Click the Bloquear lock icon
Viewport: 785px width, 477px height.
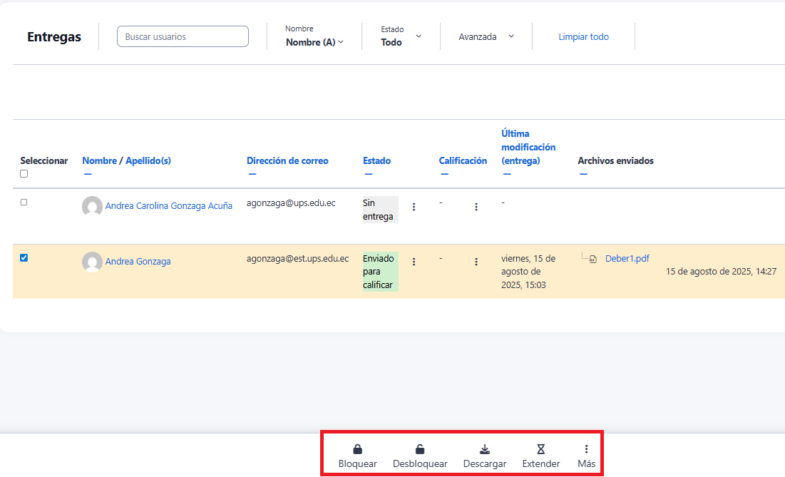pyautogui.click(x=357, y=449)
